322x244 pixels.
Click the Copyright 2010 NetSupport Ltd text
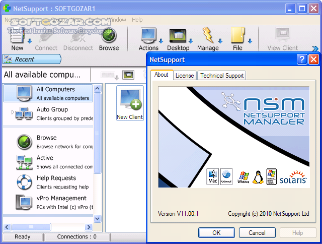268,214
